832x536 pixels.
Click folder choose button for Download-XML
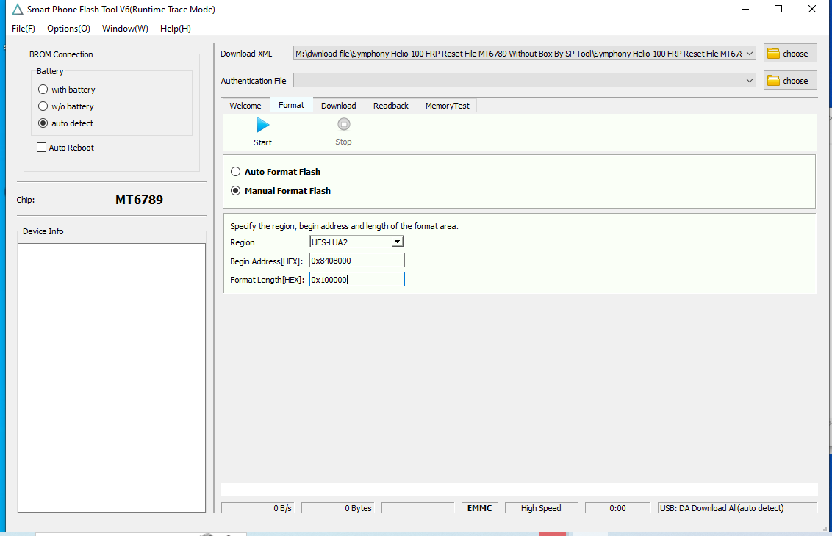click(x=789, y=54)
